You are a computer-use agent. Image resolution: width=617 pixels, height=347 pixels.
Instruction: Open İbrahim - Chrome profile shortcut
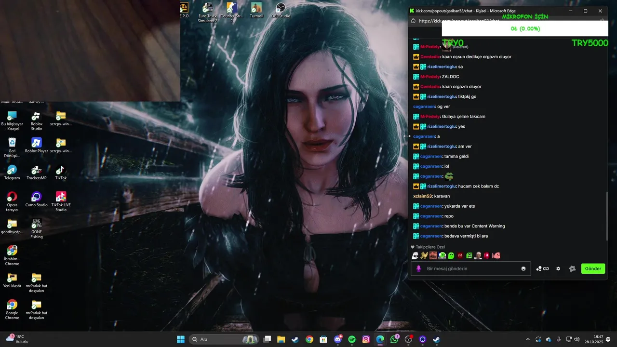click(12, 256)
